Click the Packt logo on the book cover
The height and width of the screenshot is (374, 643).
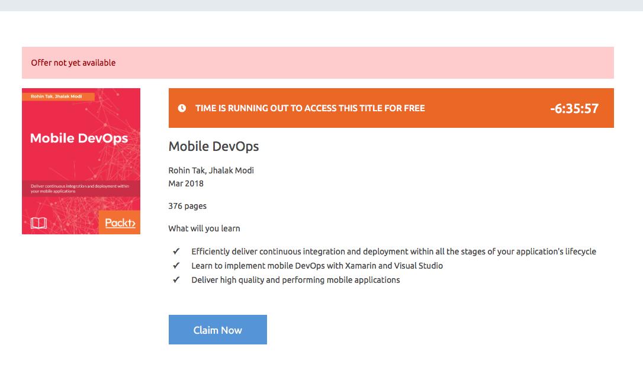[120, 223]
